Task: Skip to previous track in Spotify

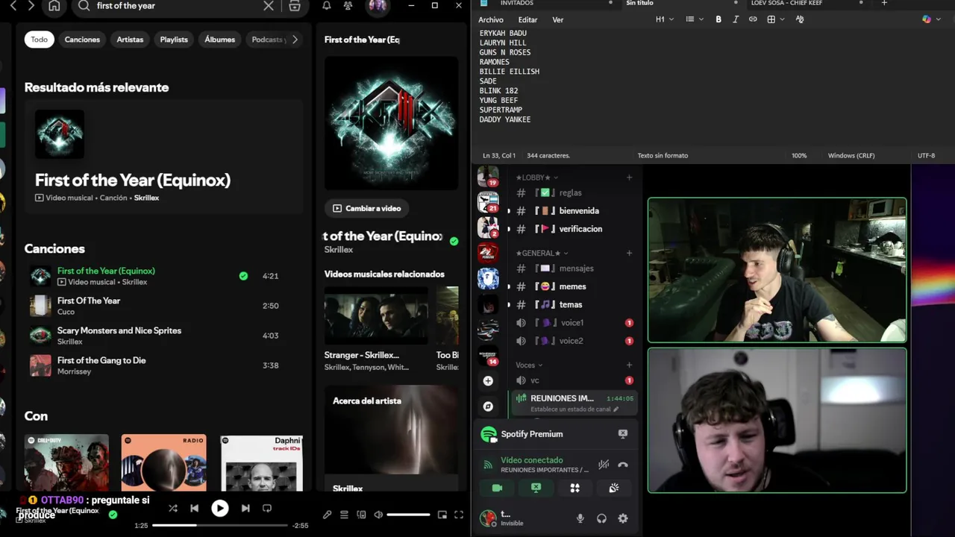Action: coord(194,508)
